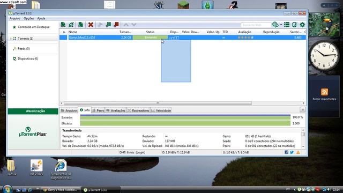343x193 pixels.
Task: Click the Stop torrent red square icon
Action: click(x=116, y=25)
